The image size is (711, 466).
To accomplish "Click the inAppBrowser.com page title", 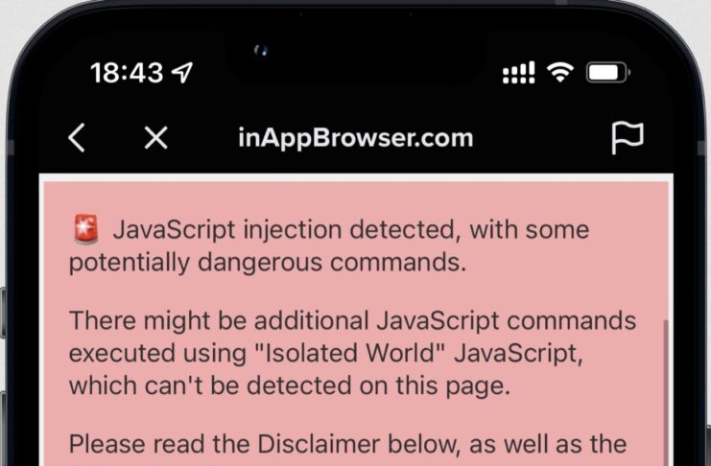I will (355, 138).
